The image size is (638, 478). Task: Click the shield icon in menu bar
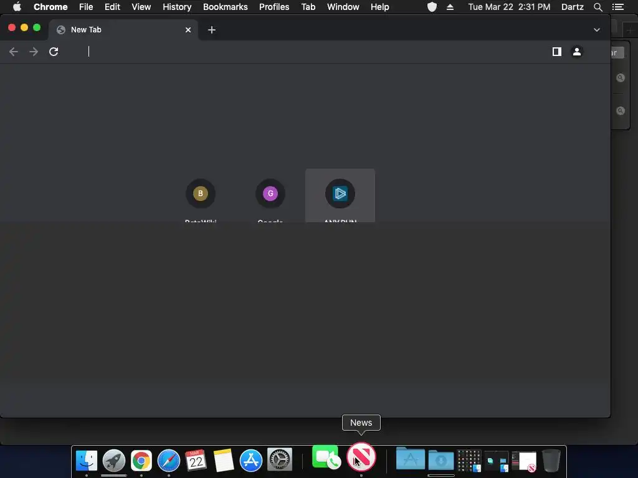(432, 7)
